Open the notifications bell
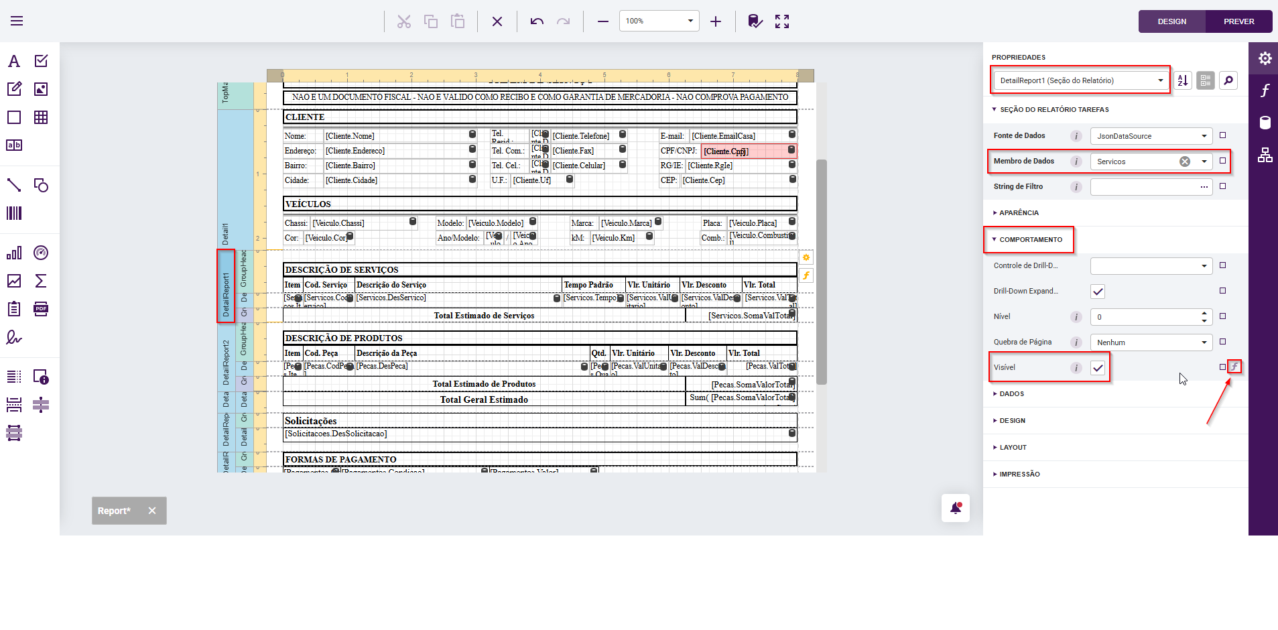The image size is (1278, 630). [x=956, y=508]
